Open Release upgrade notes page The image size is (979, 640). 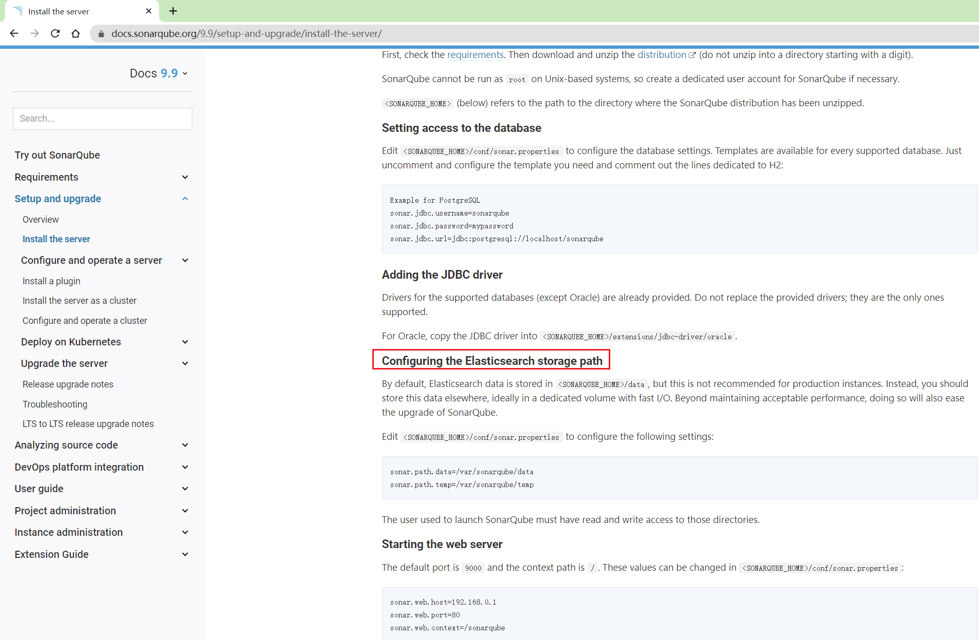point(68,384)
